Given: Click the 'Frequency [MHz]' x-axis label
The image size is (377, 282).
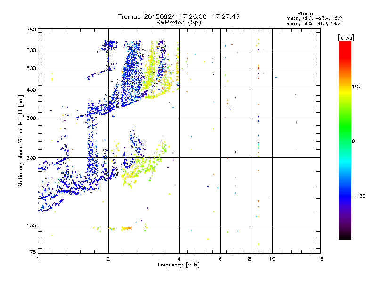Looking at the screenshot, I should (179, 265).
